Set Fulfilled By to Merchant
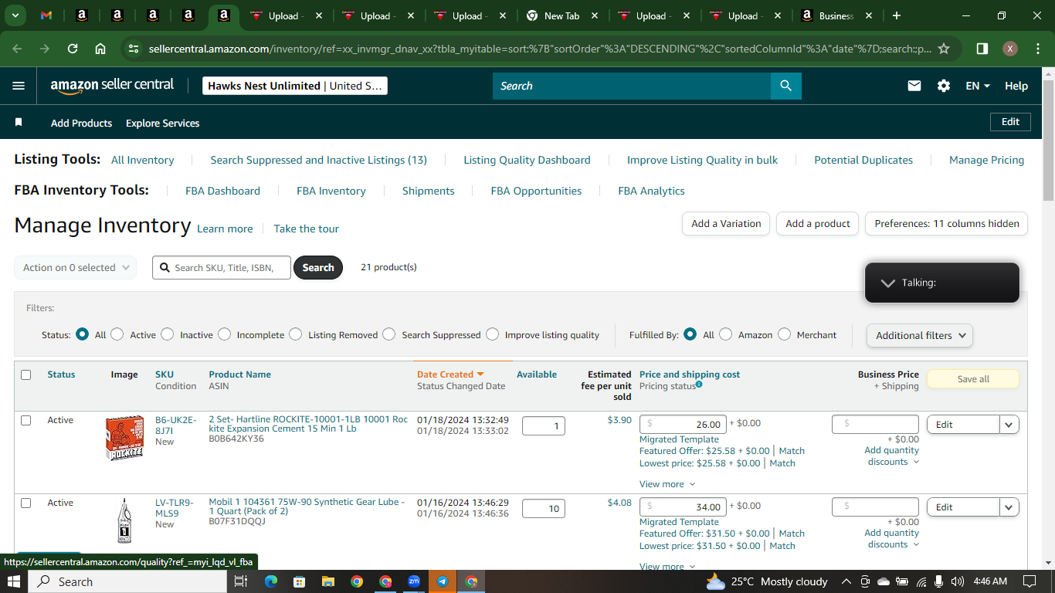This screenshot has width=1055, height=593. click(x=785, y=334)
